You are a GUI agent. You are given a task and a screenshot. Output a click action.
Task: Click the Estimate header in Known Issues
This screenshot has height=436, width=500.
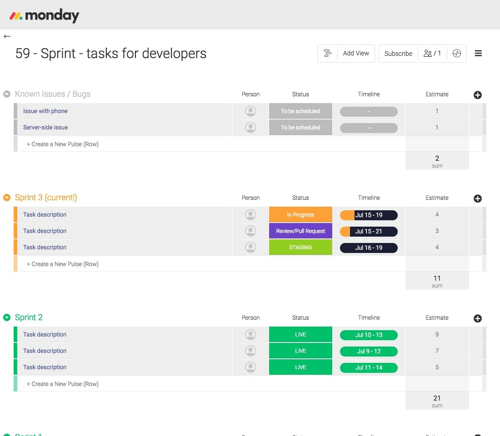[437, 94]
